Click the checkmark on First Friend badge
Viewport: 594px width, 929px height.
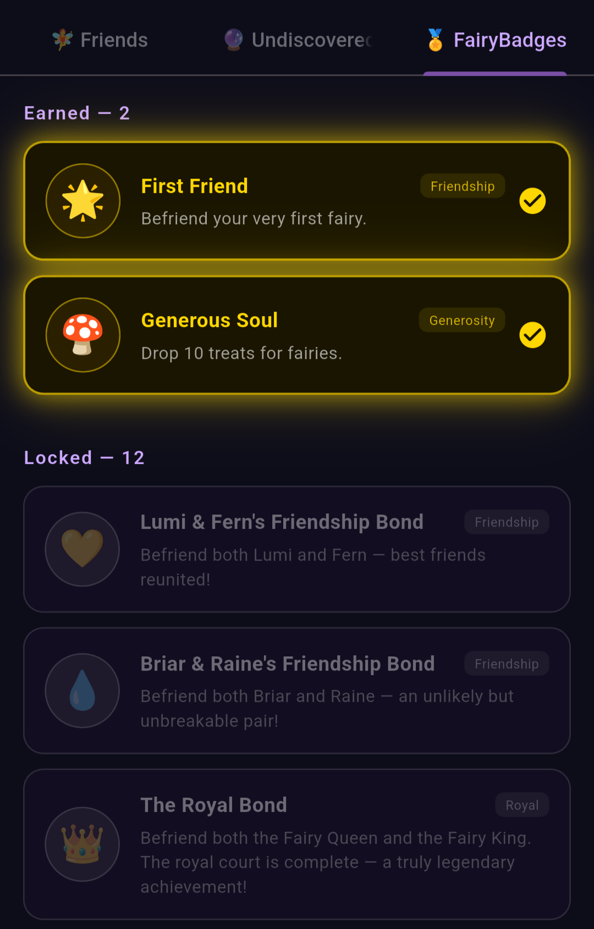[532, 201]
